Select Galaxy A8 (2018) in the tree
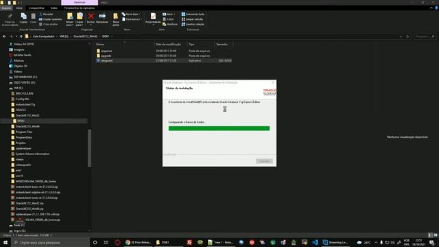Image resolution: width=439 pixels, height=247 pixels. point(24,44)
